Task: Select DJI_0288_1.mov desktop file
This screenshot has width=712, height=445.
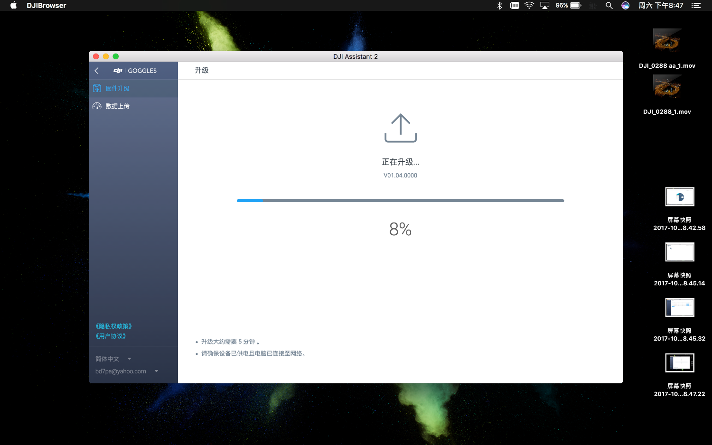Action: click(x=667, y=95)
